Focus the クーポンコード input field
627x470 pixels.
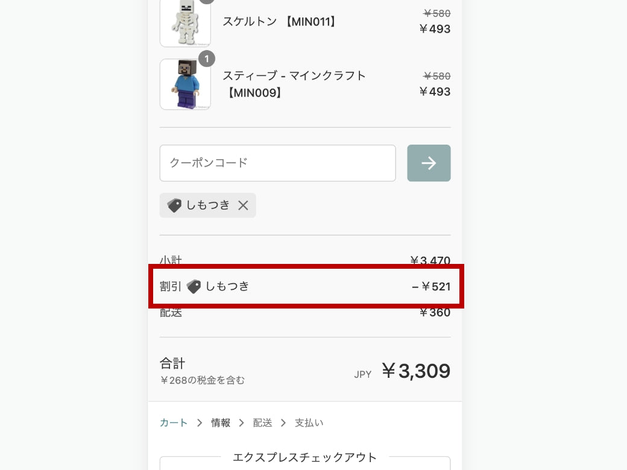point(277,163)
